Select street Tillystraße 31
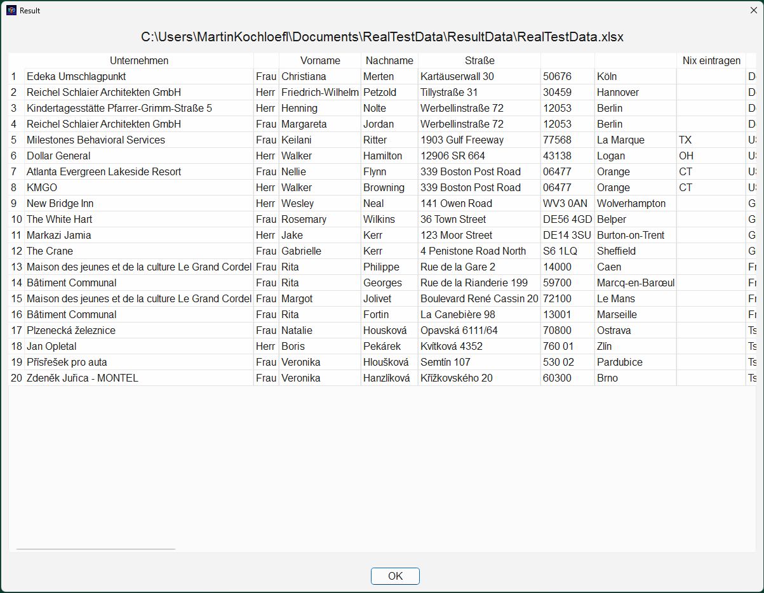This screenshot has height=593, width=764. click(x=479, y=92)
